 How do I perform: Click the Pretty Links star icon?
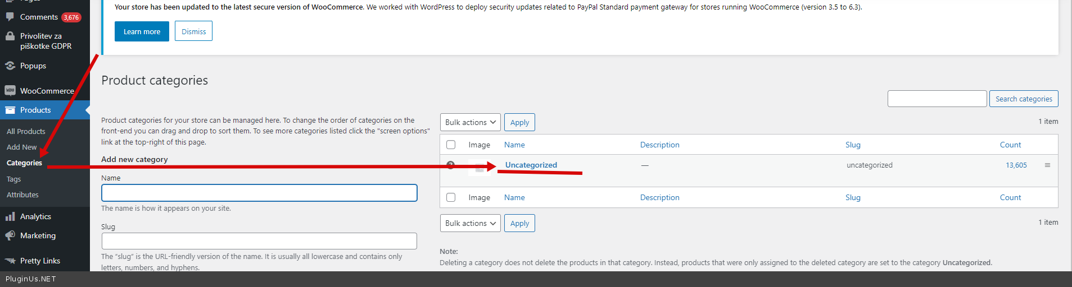10,261
